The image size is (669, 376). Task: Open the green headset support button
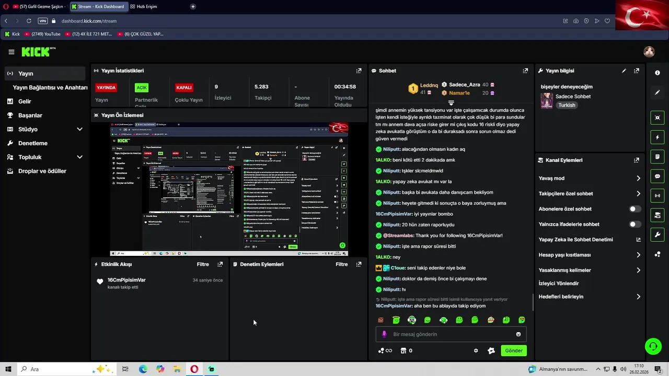653,346
